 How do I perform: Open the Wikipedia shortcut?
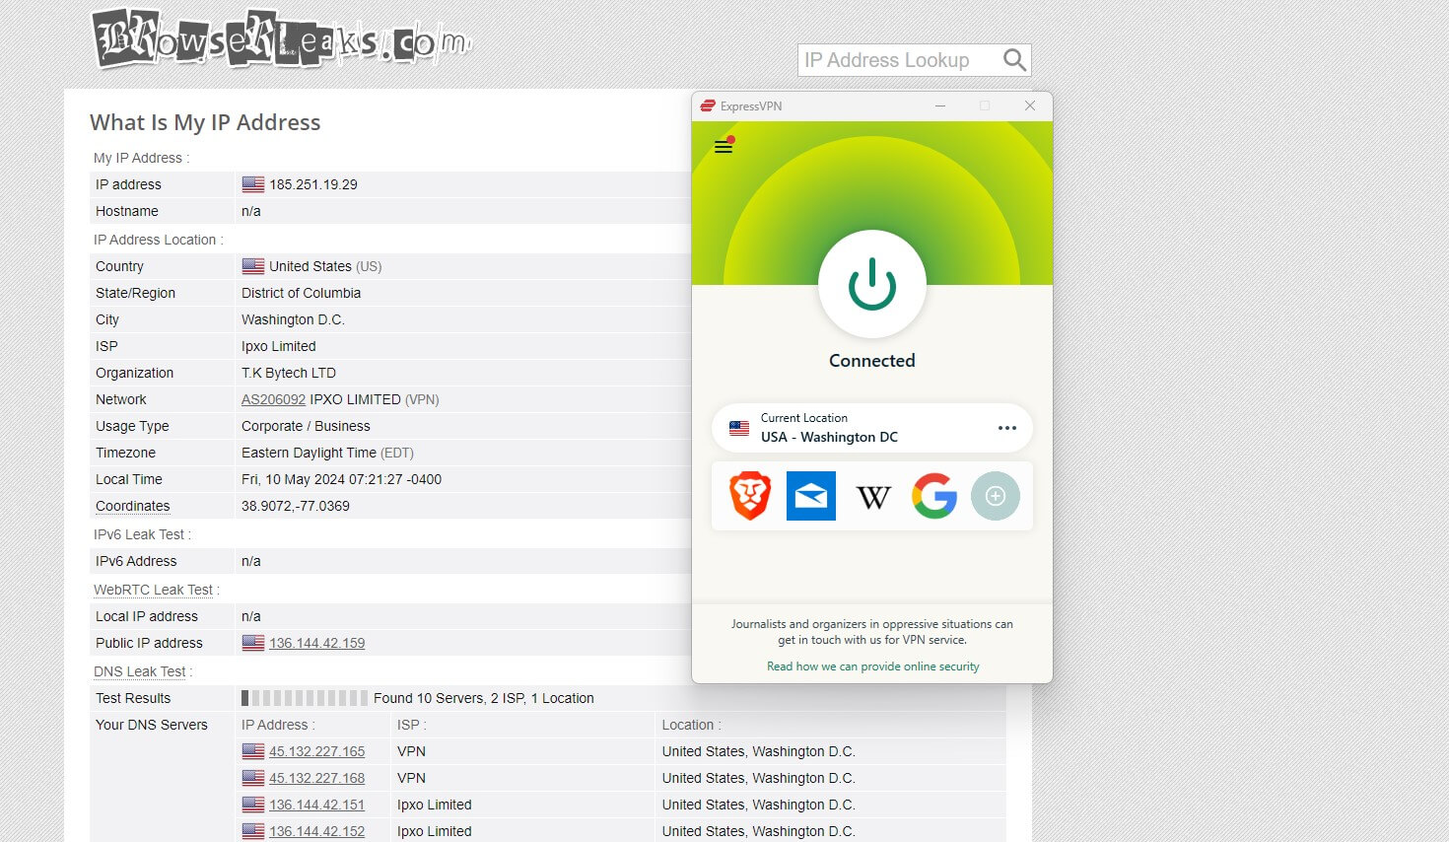point(873,497)
